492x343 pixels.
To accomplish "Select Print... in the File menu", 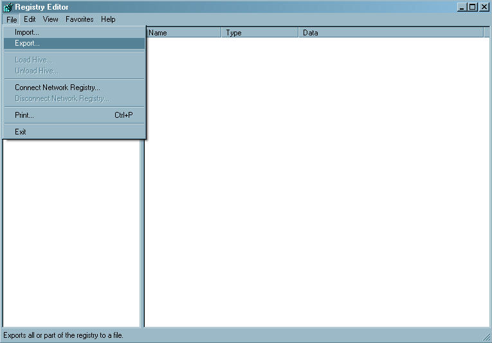I will pyautogui.click(x=74, y=115).
